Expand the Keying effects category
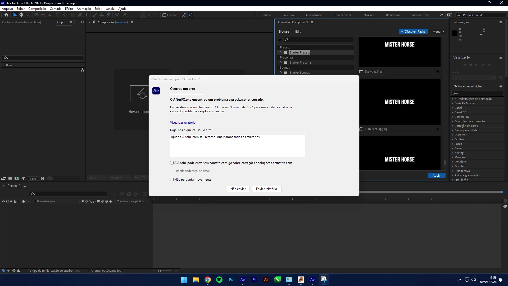 point(452,153)
